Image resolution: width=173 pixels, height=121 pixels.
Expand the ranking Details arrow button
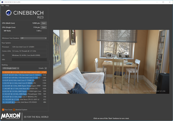[x=46, y=68]
